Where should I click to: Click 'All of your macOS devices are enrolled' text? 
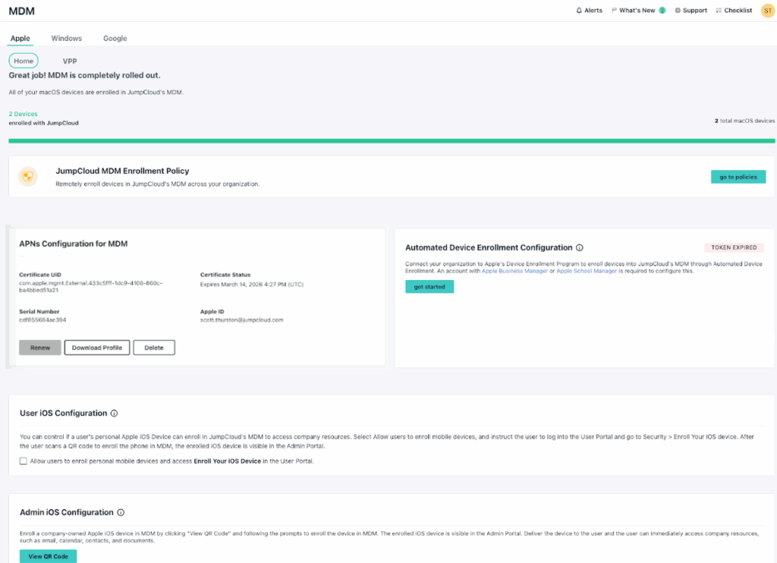pos(96,92)
